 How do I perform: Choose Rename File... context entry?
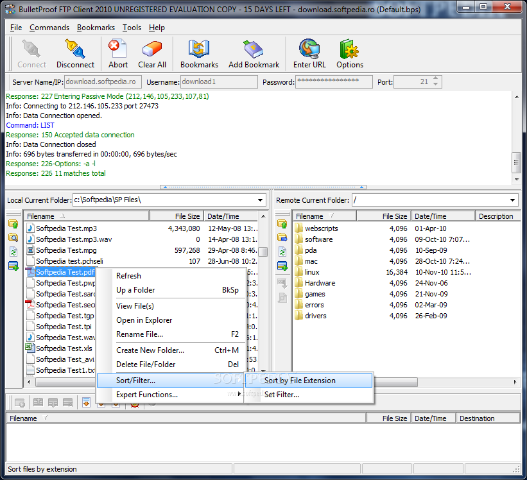click(x=171, y=334)
